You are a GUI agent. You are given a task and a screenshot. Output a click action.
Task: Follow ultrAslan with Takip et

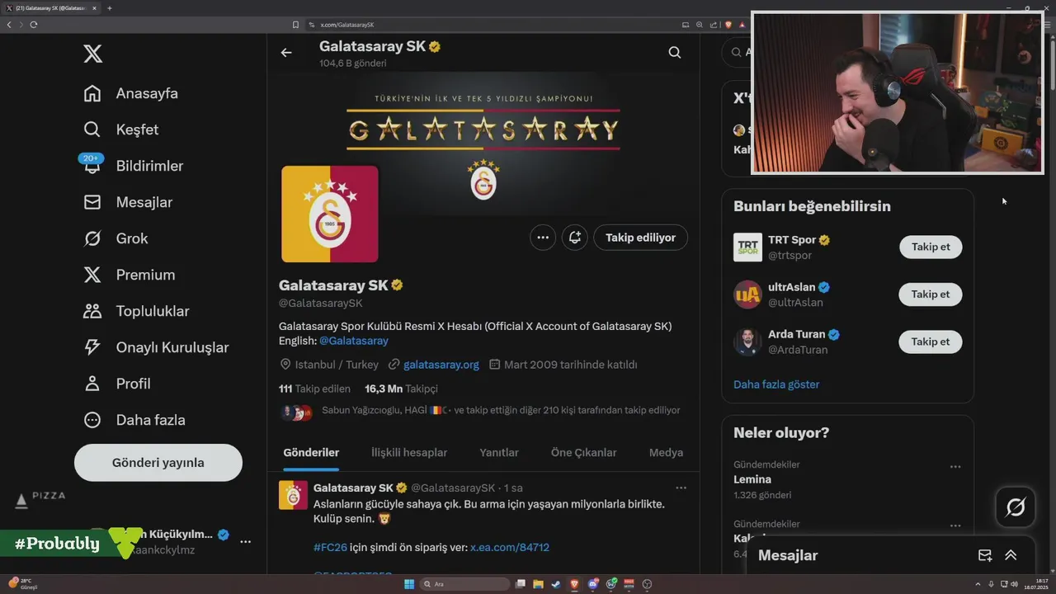[x=931, y=295]
